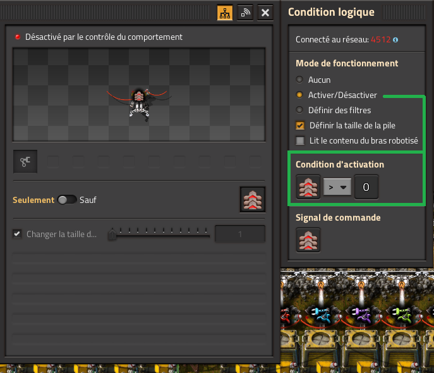This screenshot has height=373, width=434.
Task: Click the Signal de commande heading
Action: 338,217
